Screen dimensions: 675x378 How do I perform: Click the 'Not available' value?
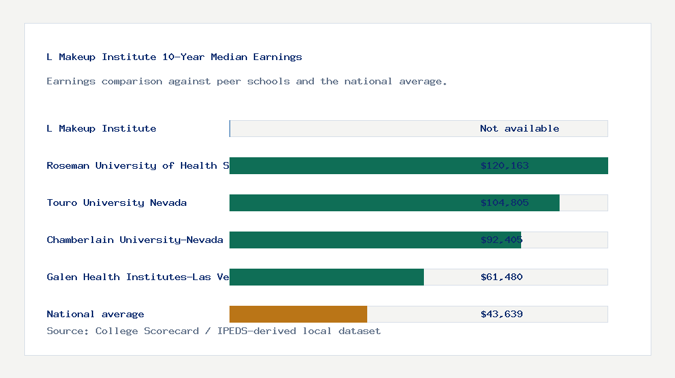pyautogui.click(x=520, y=128)
